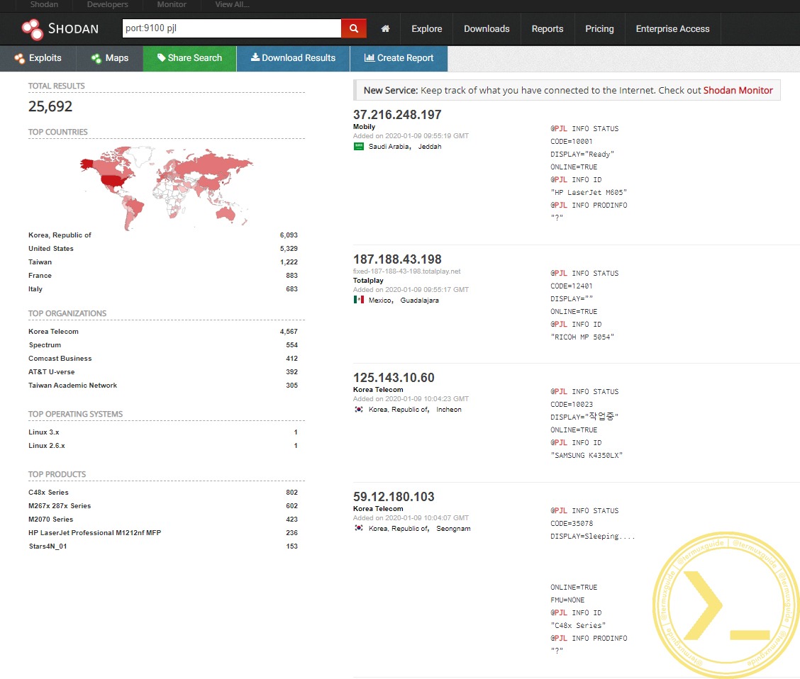
Task: Open the Developers top-bar link
Action: 108,4
